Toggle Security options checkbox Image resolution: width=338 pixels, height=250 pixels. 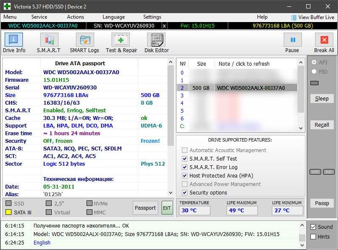(x=184, y=192)
